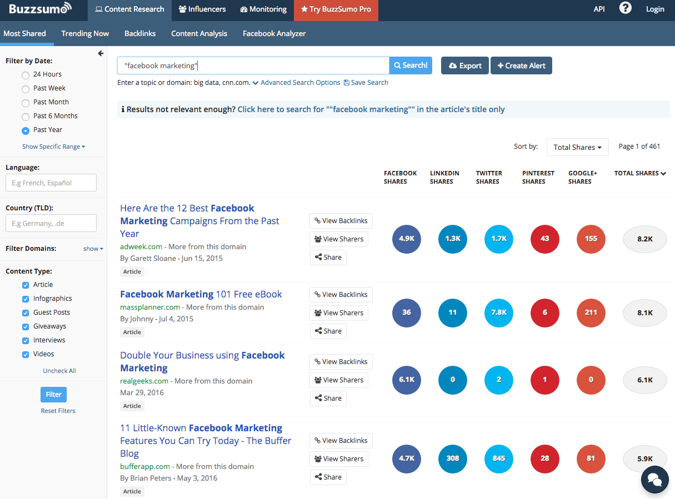Click Try BuzzSumo Pro button
This screenshot has width=675, height=499.
(x=336, y=9)
